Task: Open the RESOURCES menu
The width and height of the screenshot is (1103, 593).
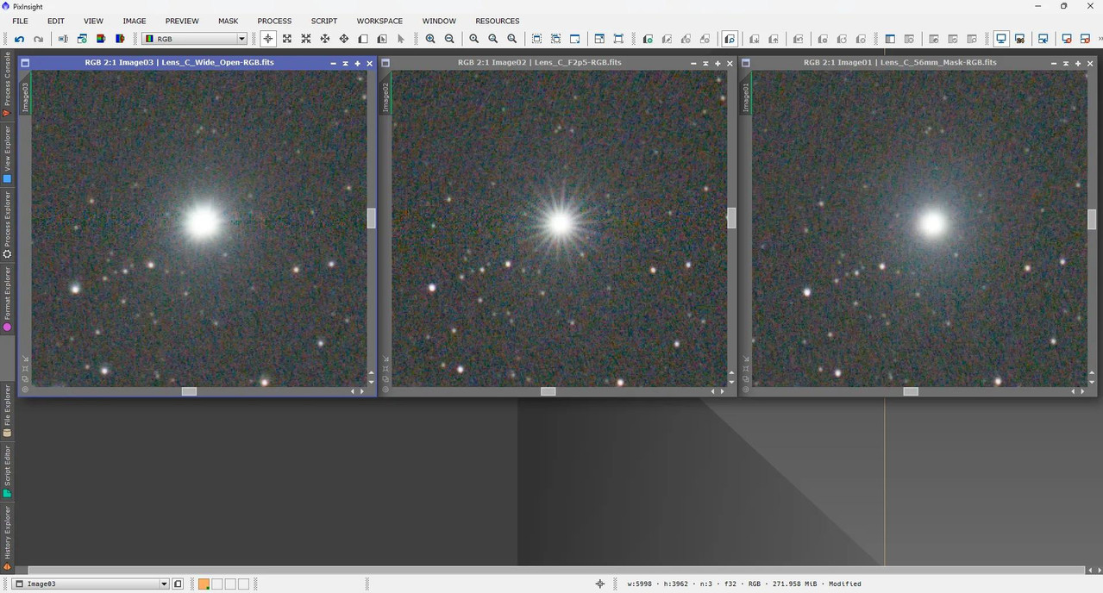Action: (498, 21)
